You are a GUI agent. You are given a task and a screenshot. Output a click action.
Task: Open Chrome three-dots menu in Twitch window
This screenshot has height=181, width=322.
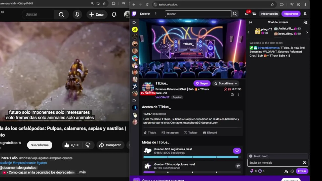pyautogui.click(x=305, y=5)
